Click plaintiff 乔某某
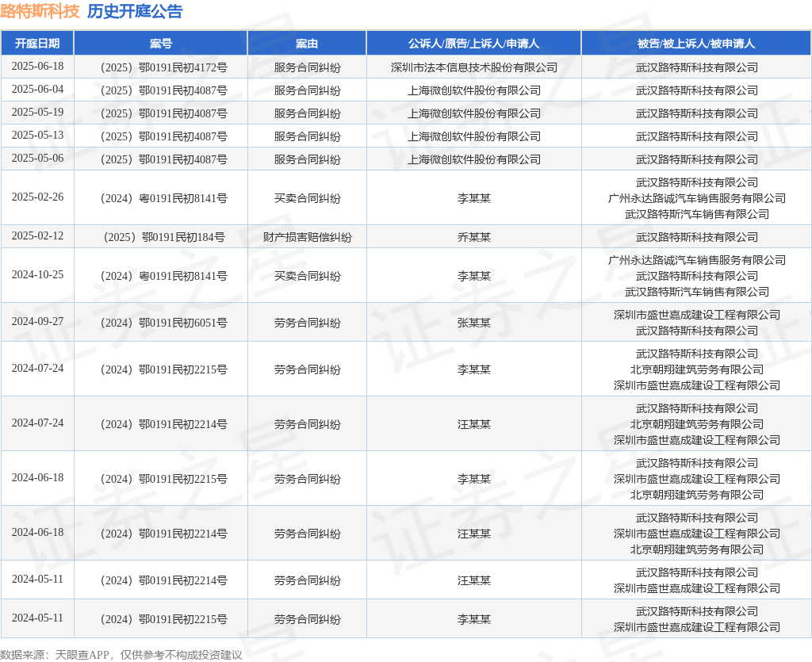The height and width of the screenshot is (662, 812). (x=474, y=237)
